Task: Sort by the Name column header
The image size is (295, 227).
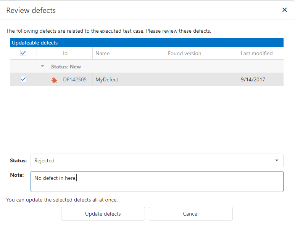Action: point(102,54)
